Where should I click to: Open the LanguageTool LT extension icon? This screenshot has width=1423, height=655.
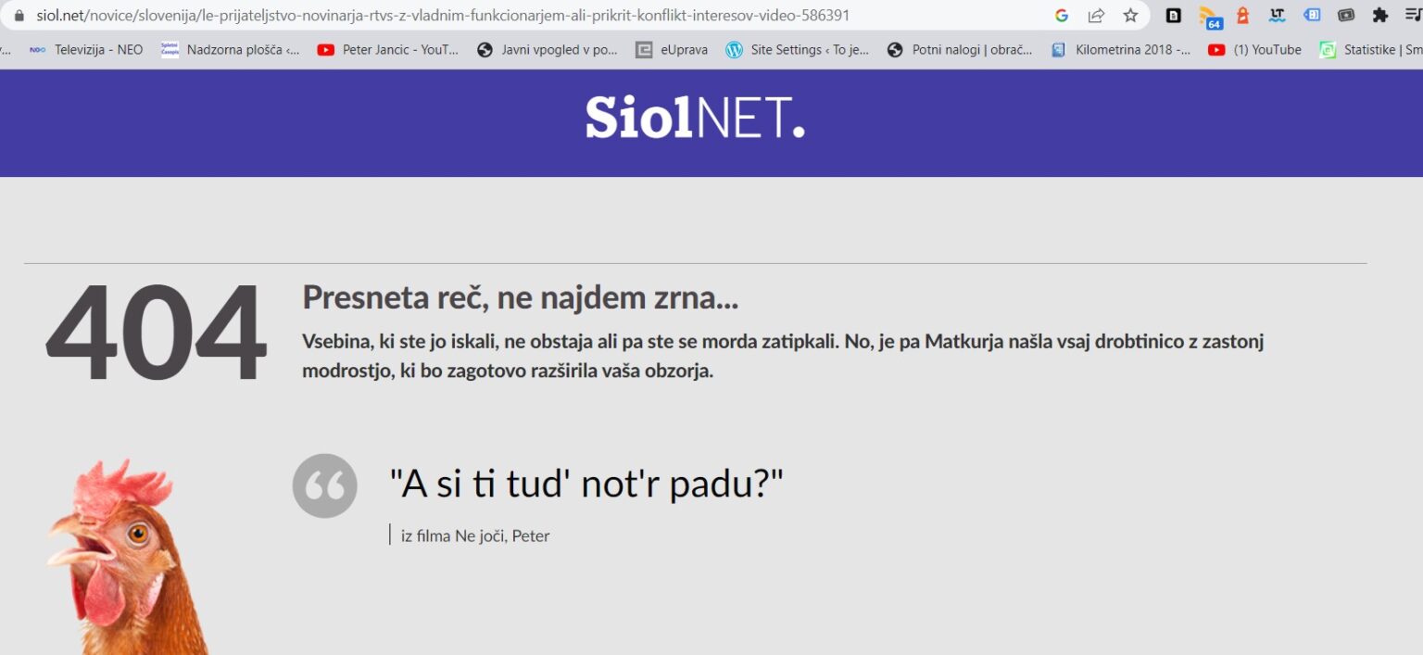click(x=1278, y=15)
